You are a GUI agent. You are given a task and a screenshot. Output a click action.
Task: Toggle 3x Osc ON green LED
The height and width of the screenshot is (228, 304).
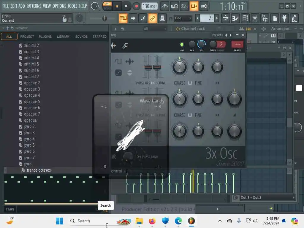tap(182, 45)
